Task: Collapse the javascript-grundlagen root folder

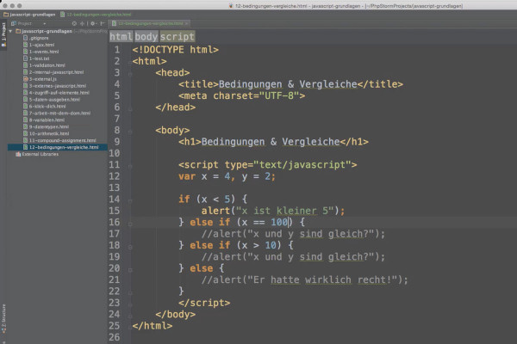Action: click(10, 31)
